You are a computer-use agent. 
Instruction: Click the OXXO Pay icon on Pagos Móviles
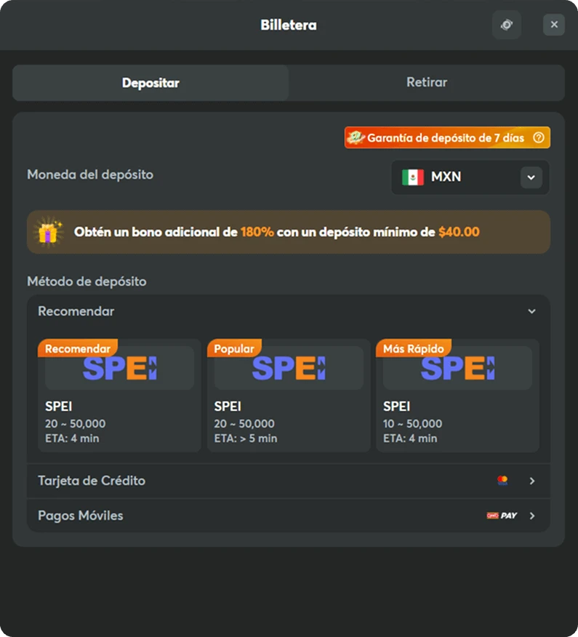(502, 516)
